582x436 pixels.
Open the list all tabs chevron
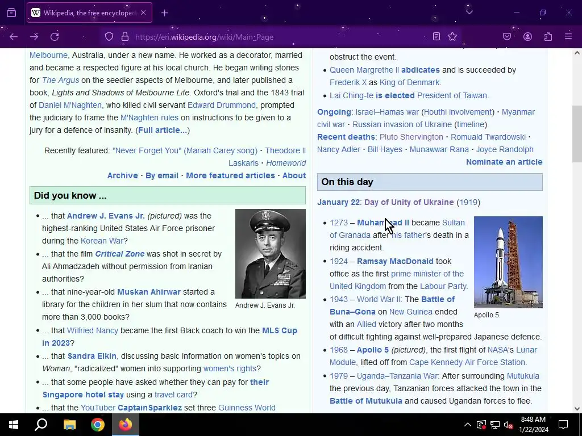469,12
